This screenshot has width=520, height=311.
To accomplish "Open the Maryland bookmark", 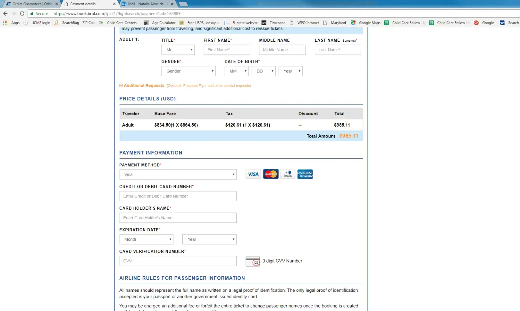I will coord(335,23).
